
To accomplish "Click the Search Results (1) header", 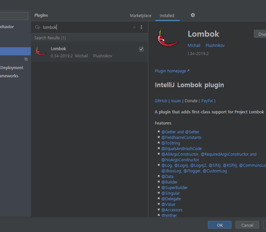I will pyautogui.click(x=50, y=38).
